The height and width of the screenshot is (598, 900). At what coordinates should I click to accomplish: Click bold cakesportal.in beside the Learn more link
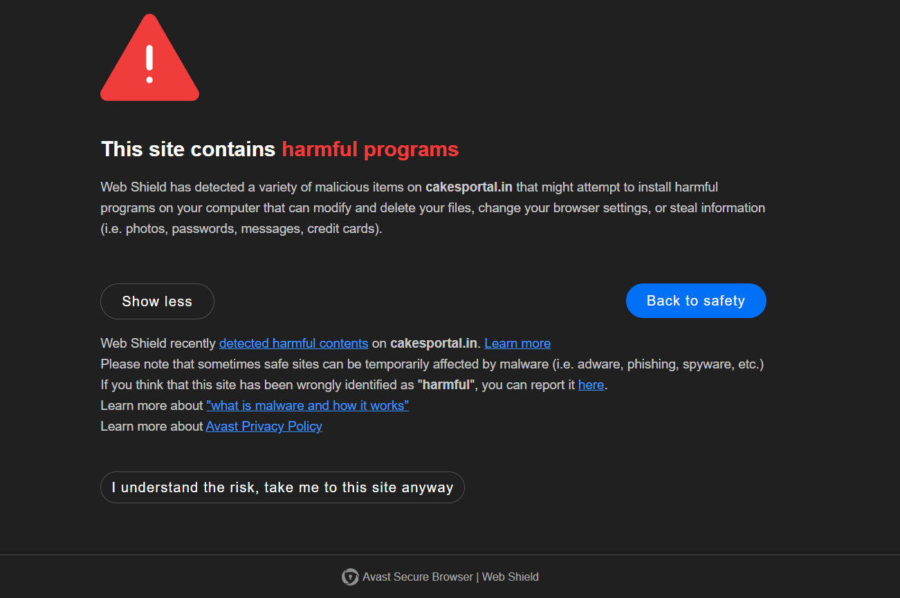pyautogui.click(x=434, y=344)
